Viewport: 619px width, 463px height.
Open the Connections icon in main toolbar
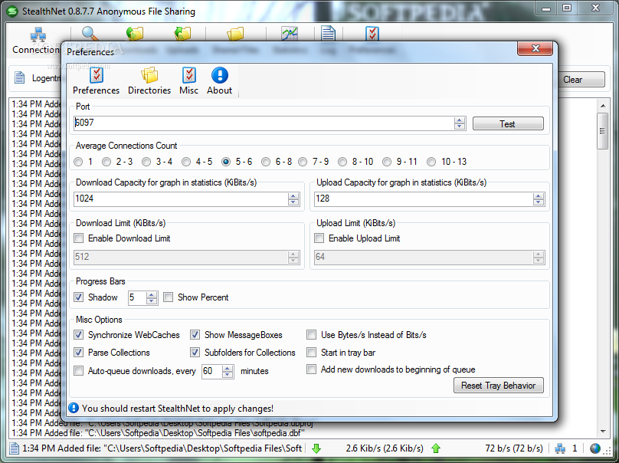click(38, 34)
